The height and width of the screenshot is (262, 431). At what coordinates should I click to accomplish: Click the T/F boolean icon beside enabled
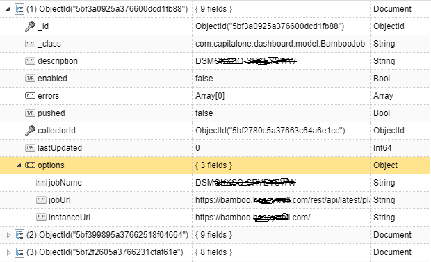coord(30,79)
